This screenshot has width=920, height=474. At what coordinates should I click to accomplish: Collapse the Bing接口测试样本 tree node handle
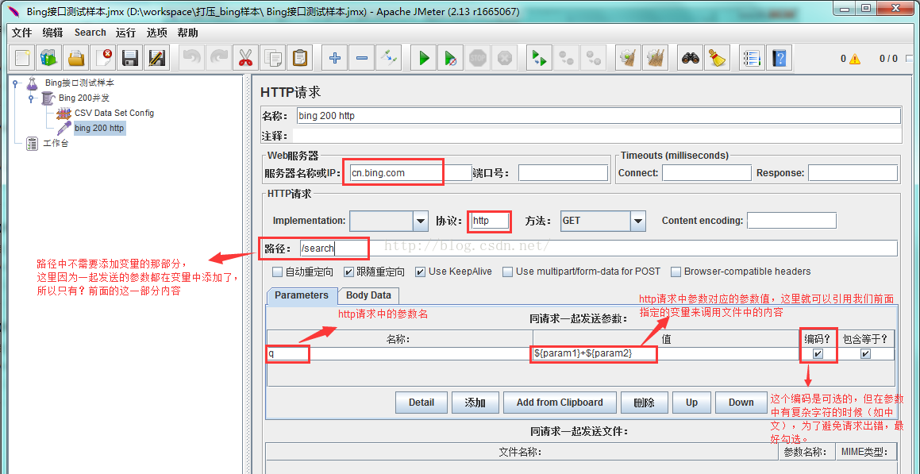(14, 83)
